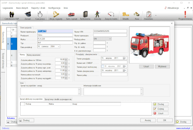
Task: Click Usuń button beside equipment list
Action: [161, 113]
